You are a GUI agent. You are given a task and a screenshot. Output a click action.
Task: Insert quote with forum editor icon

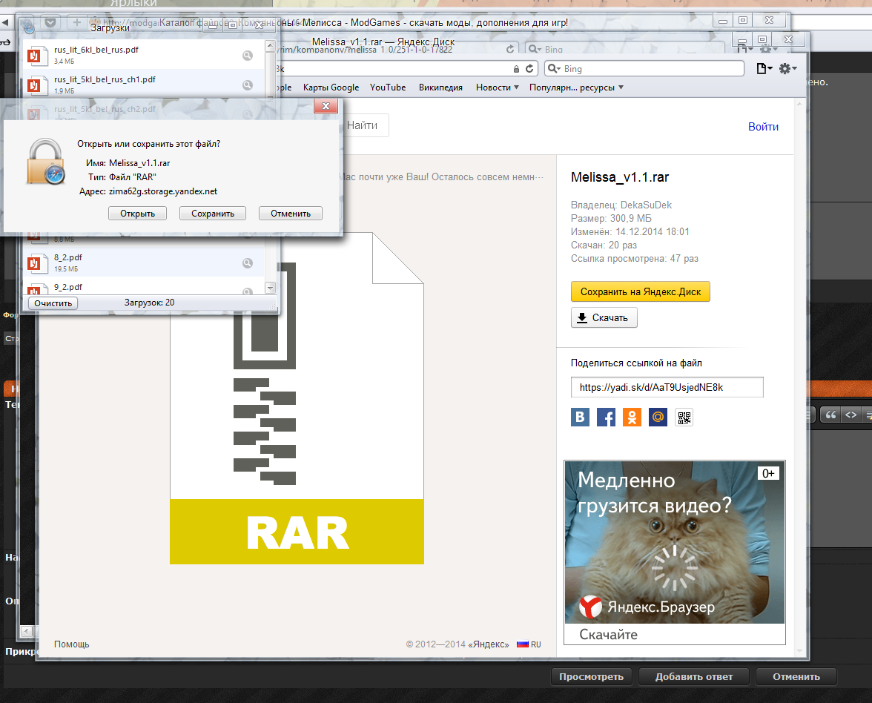[x=830, y=415]
